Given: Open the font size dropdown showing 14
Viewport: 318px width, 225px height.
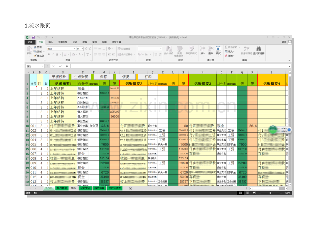Looking at the screenshot, I should tap(82, 49).
